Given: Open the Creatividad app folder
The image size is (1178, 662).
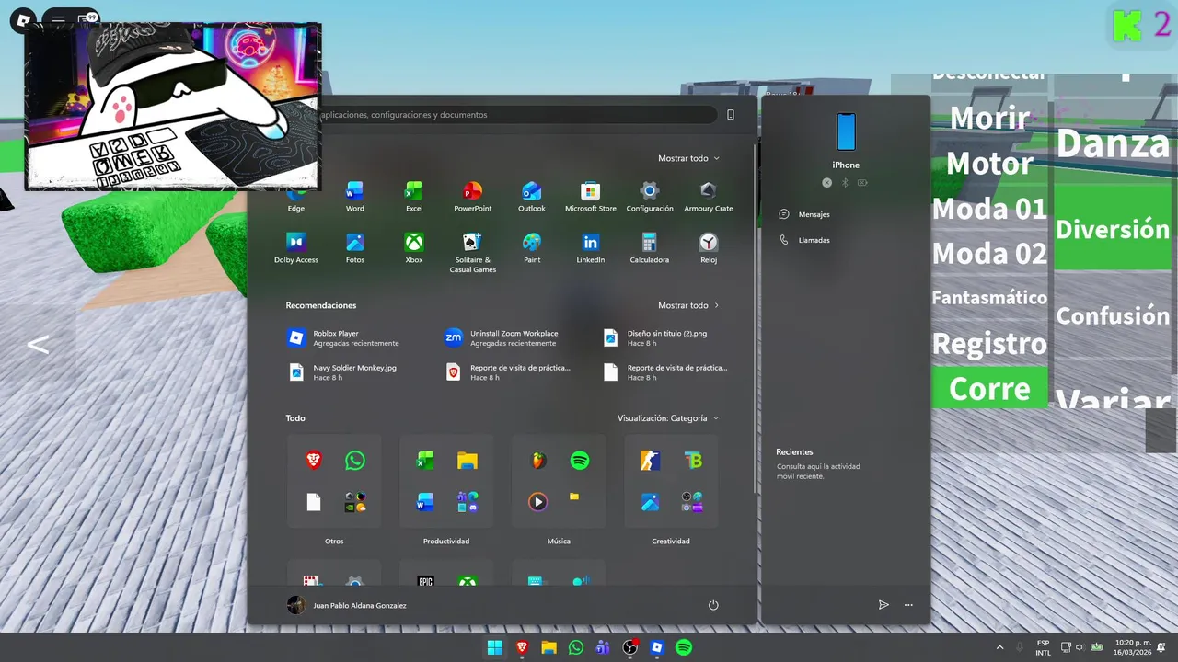Looking at the screenshot, I should coord(671,482).
